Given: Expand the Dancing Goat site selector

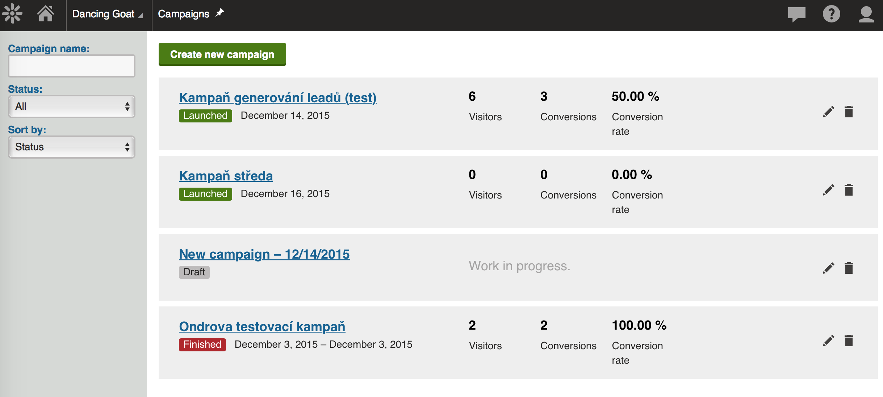Looking at the screenshot, I should click(108, 14).
